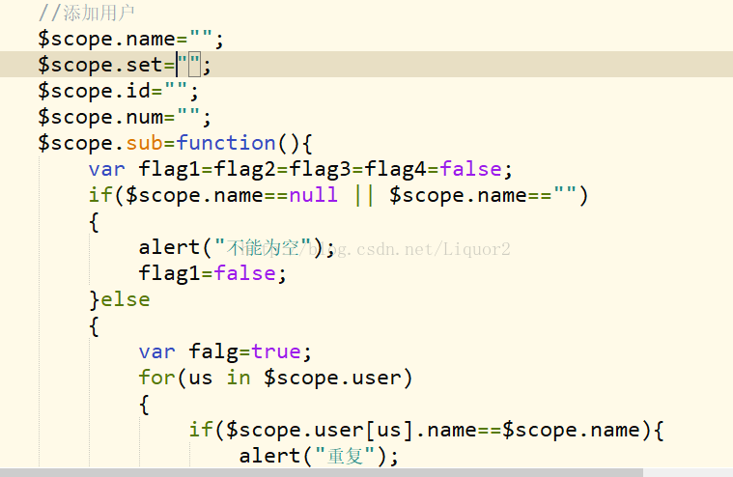Click the var flag1=flag2=flag3=flag4 line
Screen dimensions: 733x477
[x=300, y=169]
